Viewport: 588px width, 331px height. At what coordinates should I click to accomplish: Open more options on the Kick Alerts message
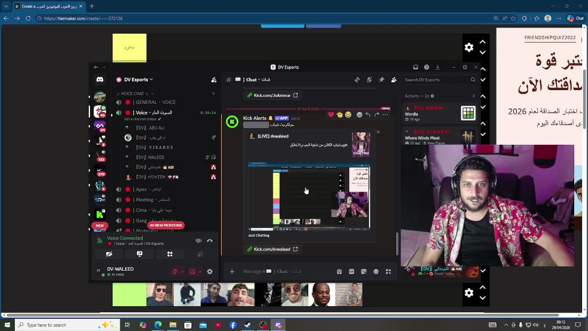(x=385, y=114)
